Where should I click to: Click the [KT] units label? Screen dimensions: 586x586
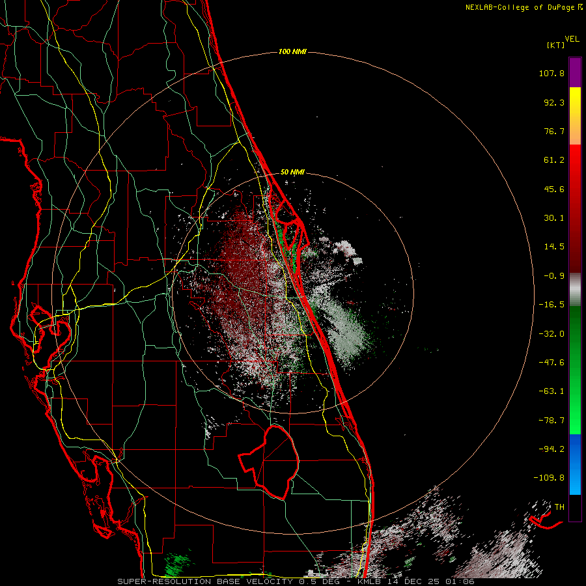pyautogui.click(x=555, y=45)
